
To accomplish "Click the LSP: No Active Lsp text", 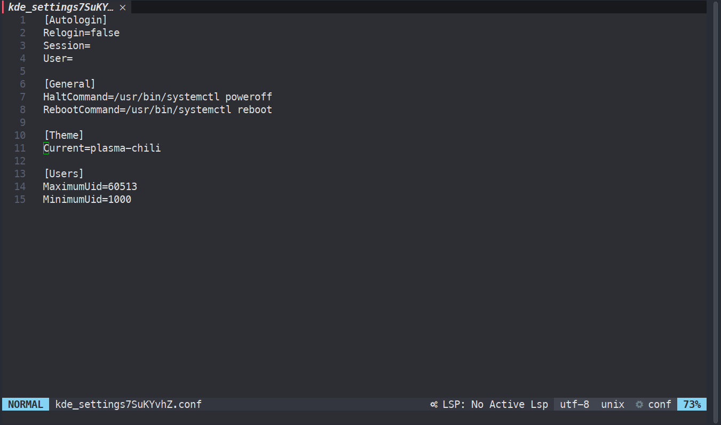I will click(x=495, y=404).
